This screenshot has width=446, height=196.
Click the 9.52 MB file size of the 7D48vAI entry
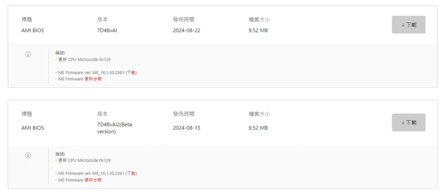(x=258, y=30)
